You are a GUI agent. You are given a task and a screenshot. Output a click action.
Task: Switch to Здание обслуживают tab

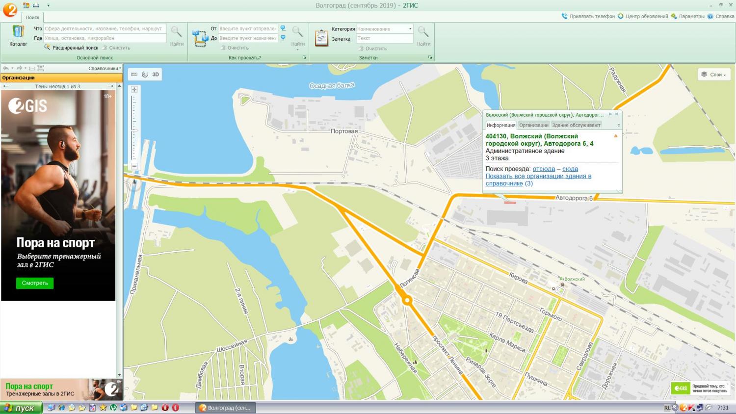577,125
